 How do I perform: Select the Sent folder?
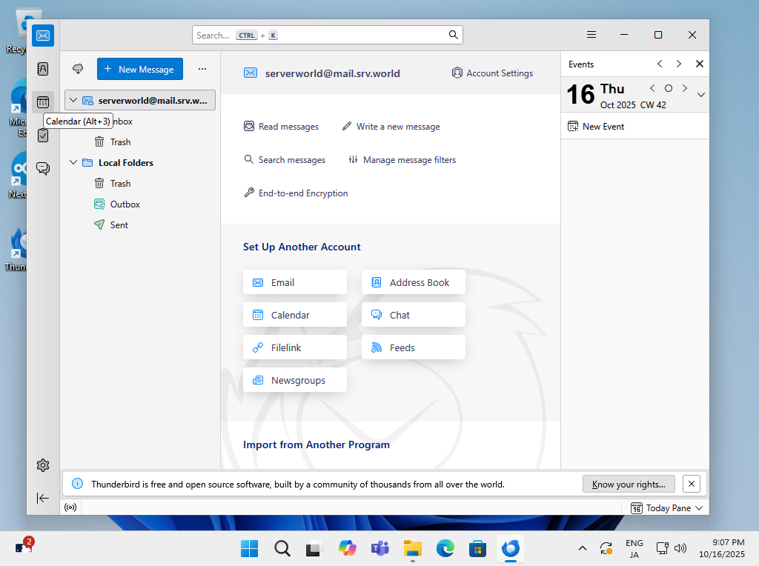point(119,224)
